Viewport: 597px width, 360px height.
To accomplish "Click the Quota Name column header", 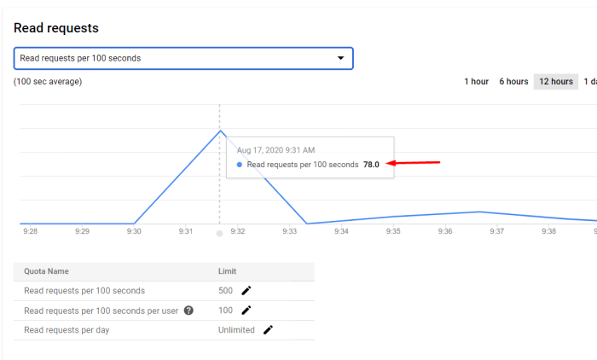I will 46,271.
